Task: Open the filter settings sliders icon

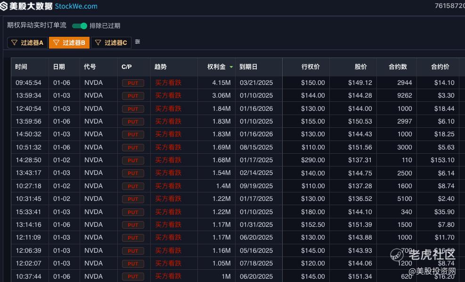Action: [x=137, y=41]
